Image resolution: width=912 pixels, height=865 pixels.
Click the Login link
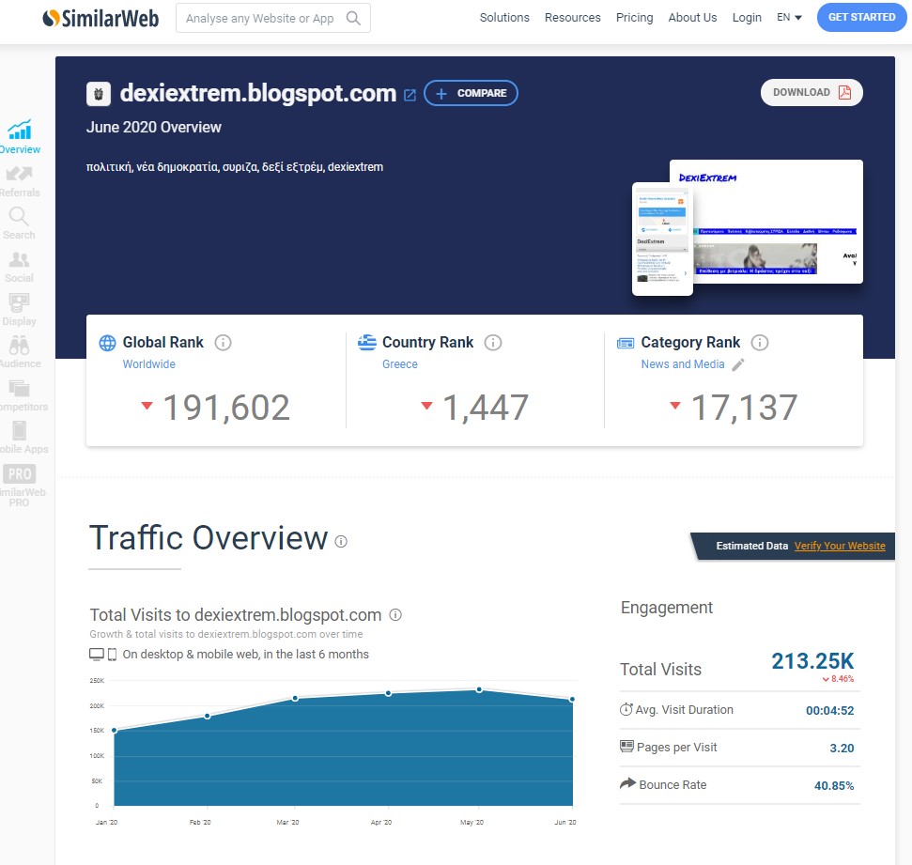747,18
